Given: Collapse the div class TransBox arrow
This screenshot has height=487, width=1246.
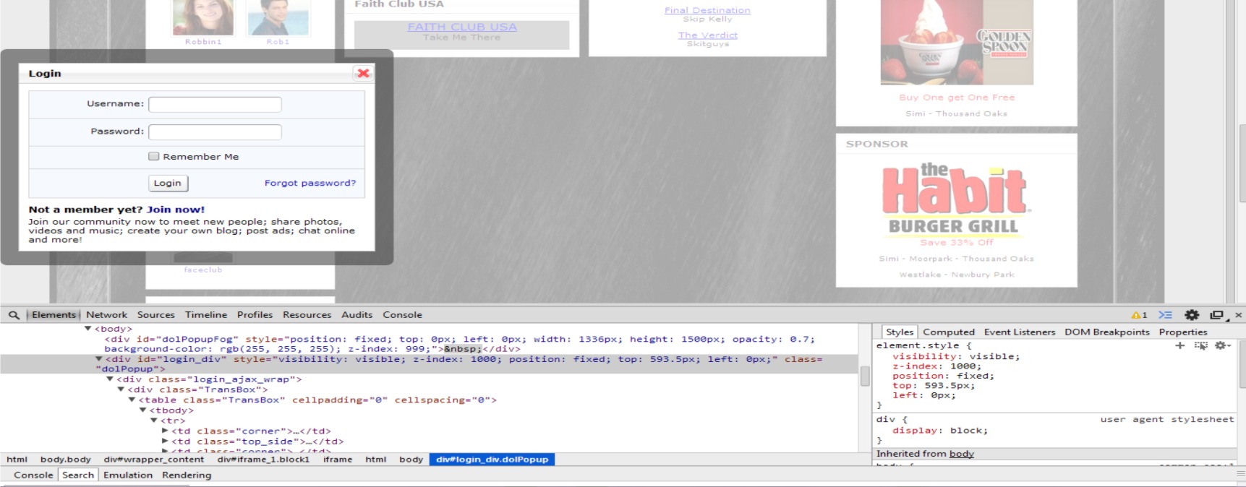Looking at the screenshot, I should click(121, 389).
